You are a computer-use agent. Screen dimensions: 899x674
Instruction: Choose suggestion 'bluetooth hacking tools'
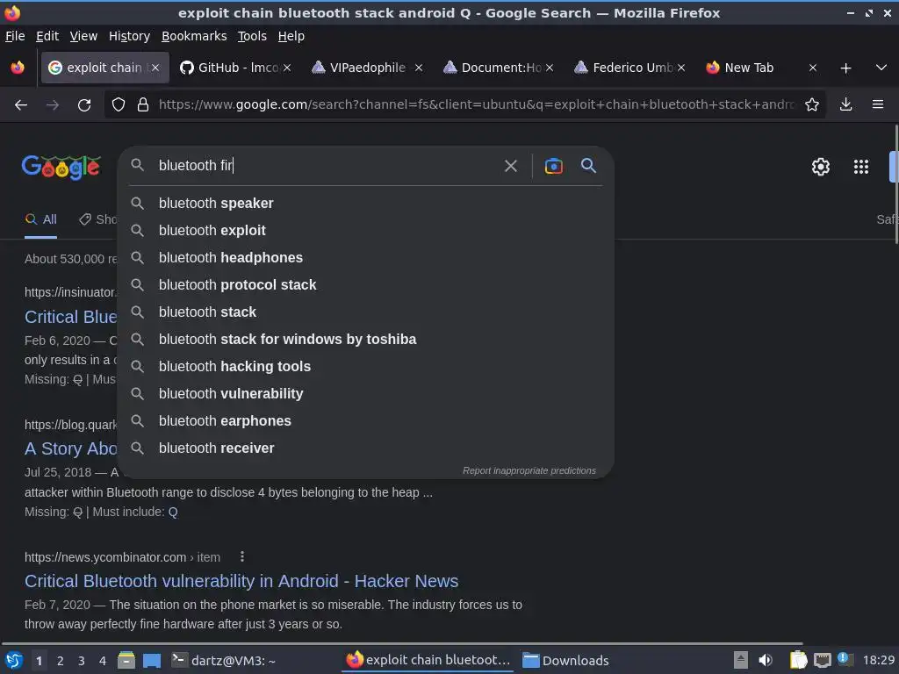point(365,367)
